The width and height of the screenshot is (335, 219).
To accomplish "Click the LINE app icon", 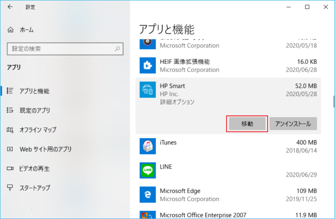I will (148, 170).
